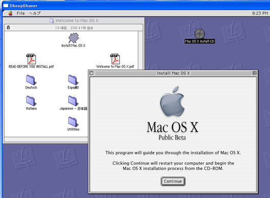This screenshot has width=270, height=198.
Task: Open the Install Mac OS X application icon
Action: point(74,38)
